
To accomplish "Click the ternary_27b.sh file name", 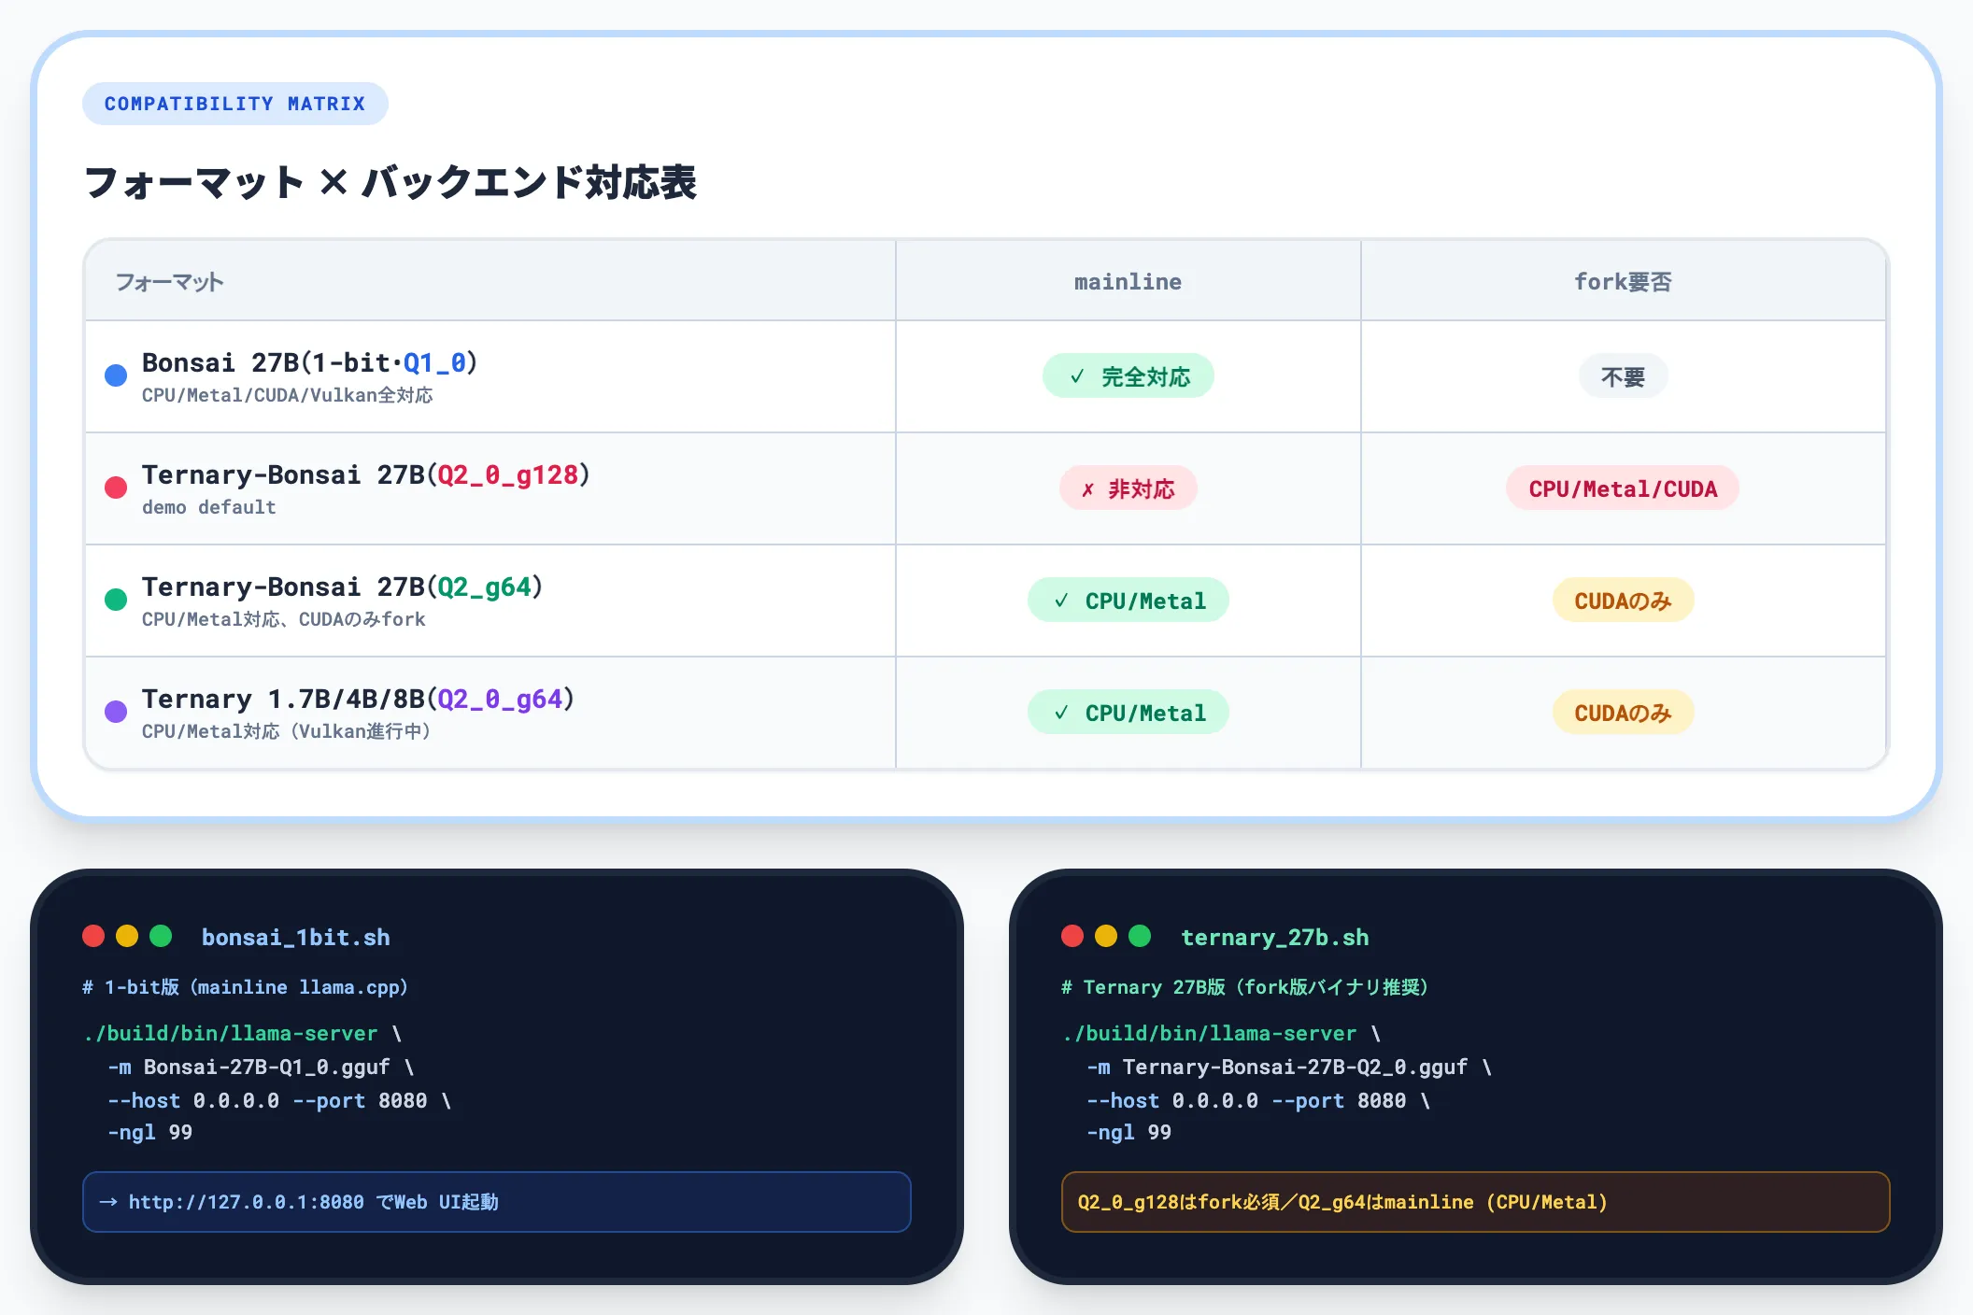I will click(x=1275, y=937).
